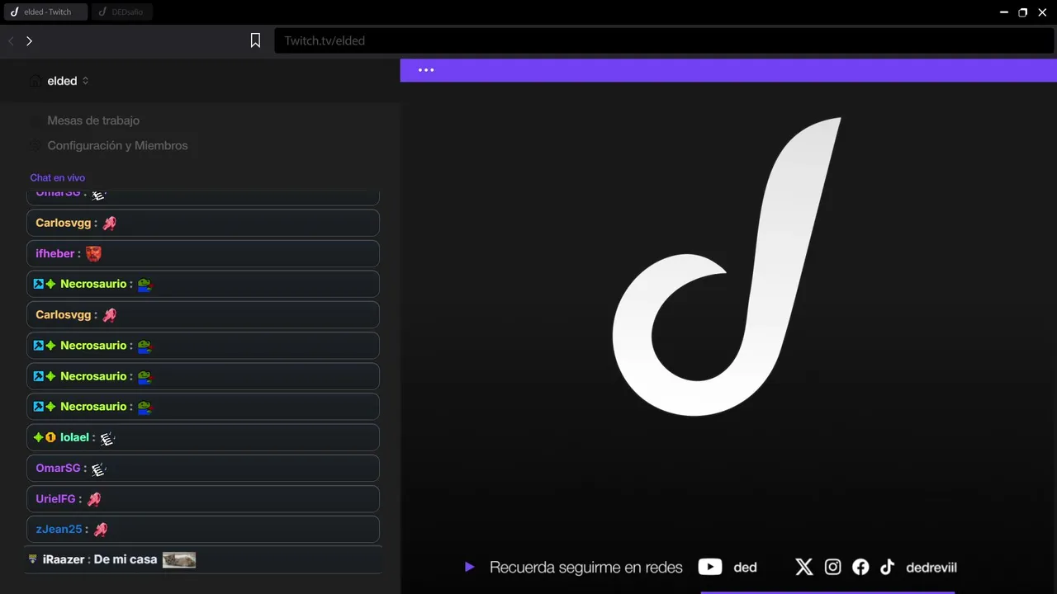1057x594 pixels.
Task: Click the YouTube icon
Action: tap(710, 567)
